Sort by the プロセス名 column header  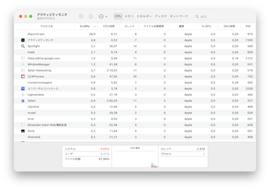click(x=46, y=26)
